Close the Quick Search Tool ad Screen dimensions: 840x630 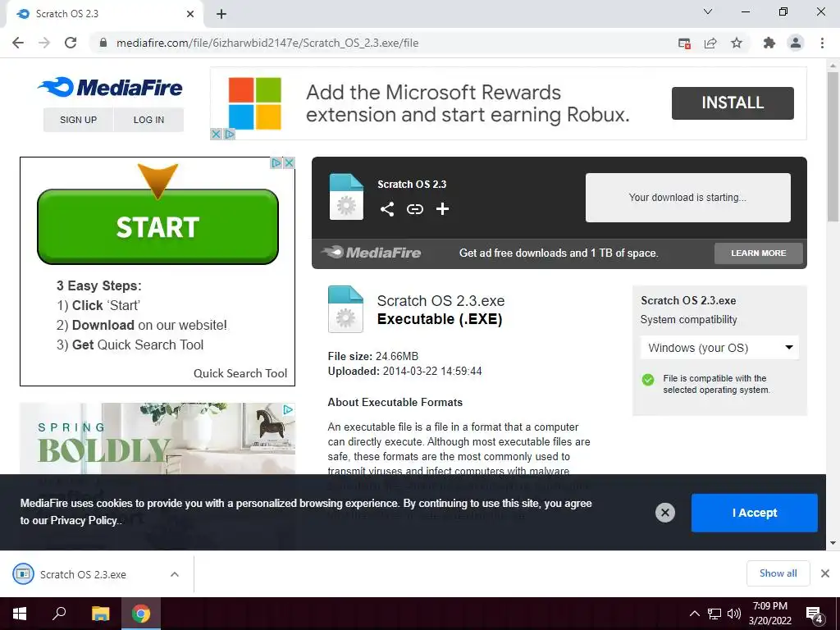coord(289,162)
